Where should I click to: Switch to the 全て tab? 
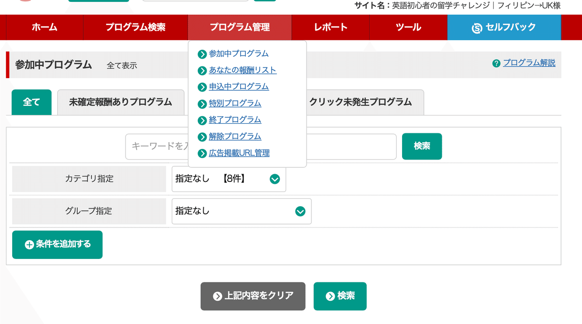tap(31, 102)
